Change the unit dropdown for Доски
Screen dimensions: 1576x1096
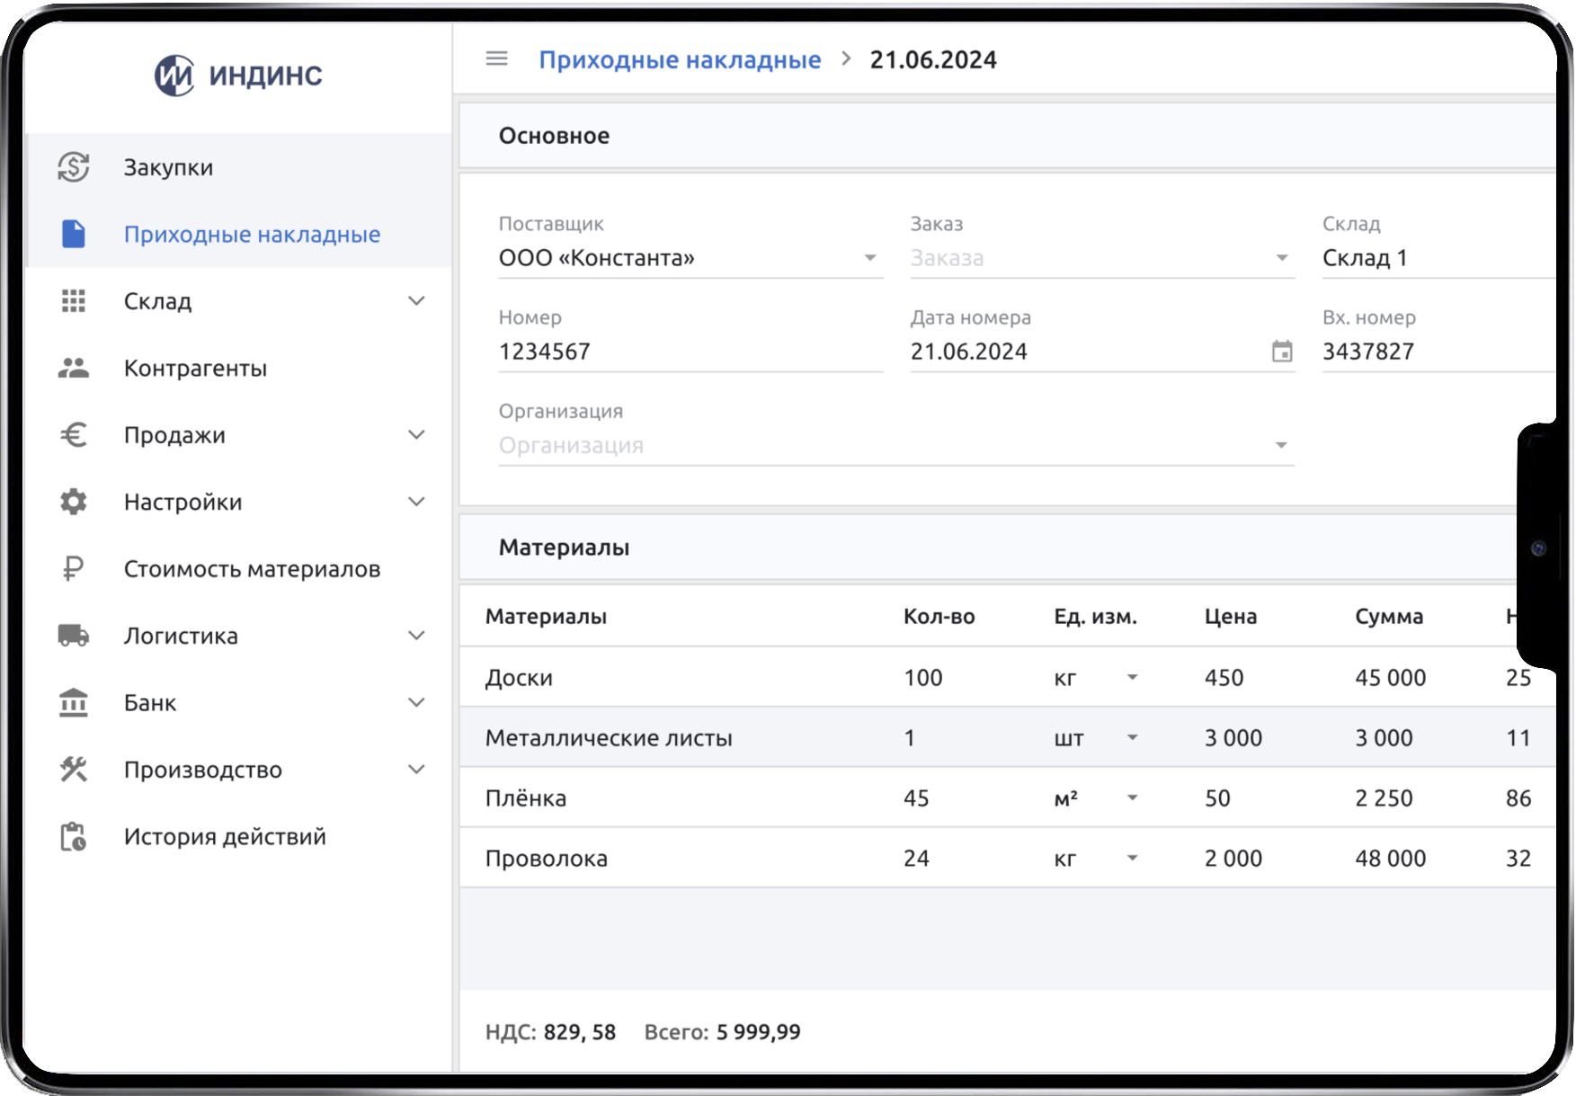pyautogui.click(x=1132, y=677)
